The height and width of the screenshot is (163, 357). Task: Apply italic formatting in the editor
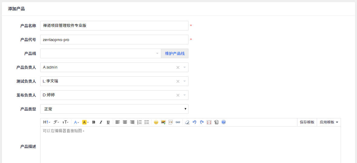click(x=101, y=122)
